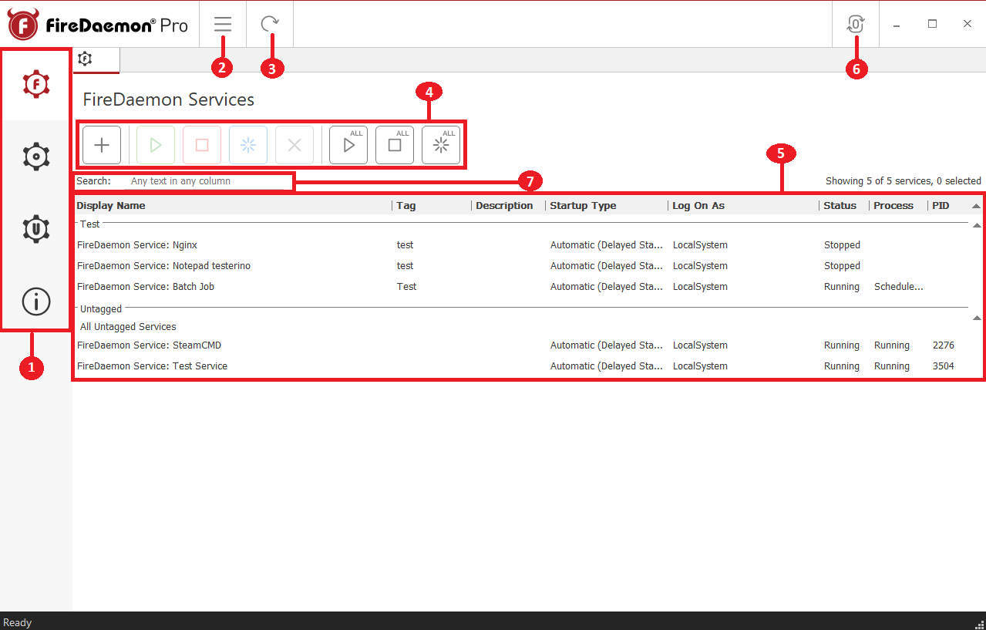Click the session 0 switch icon

pyautogui.click(x=855, y=24)
